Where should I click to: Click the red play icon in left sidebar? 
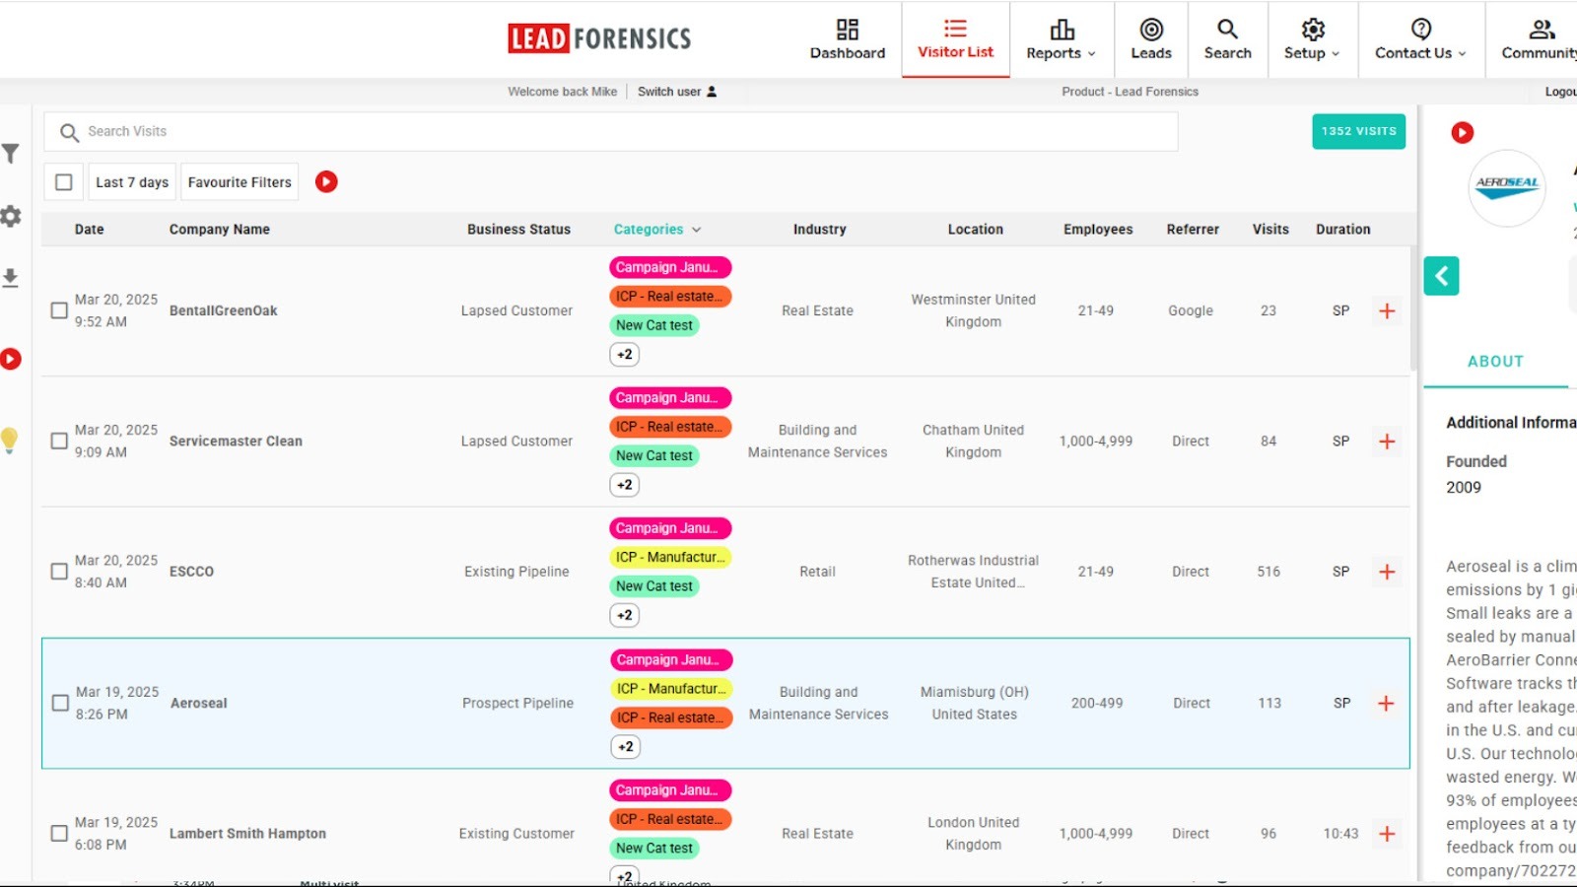(x=11, y=359)
